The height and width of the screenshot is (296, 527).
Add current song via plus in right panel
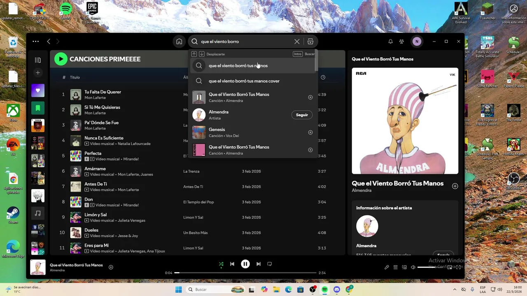click(455, 186)
